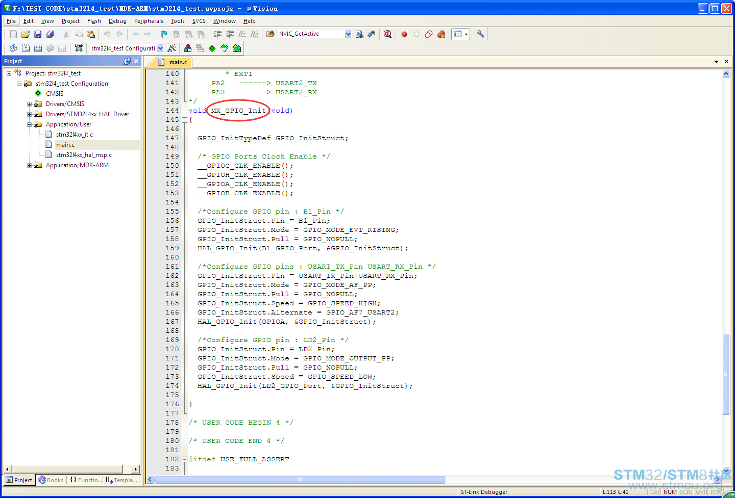Select the CMSIS component in the tree
Viewport: 735px width, 498px height.
(55, 94)
